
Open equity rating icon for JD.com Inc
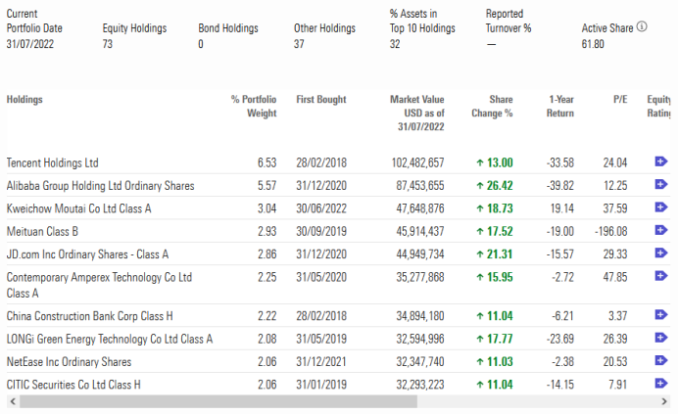point(660,253)
